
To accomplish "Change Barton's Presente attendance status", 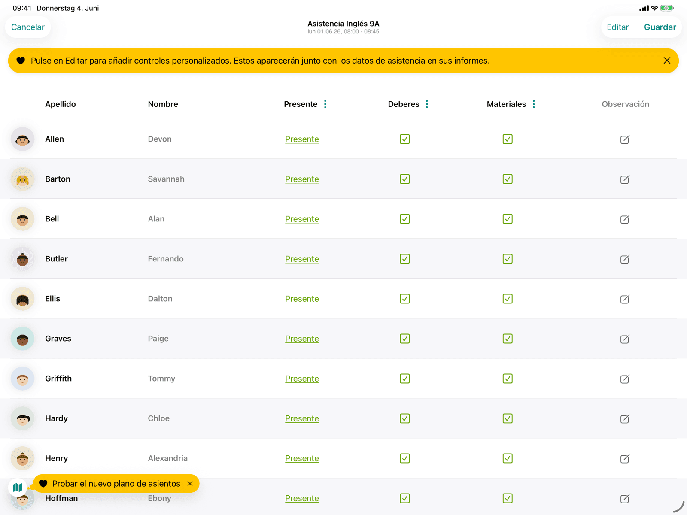I will [x=302, y=179].
